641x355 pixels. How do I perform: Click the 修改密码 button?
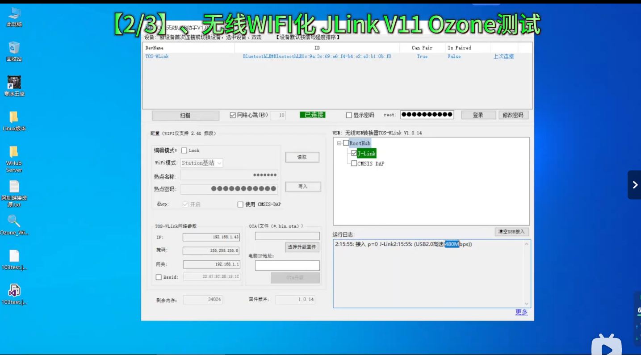tap(513, 115)
